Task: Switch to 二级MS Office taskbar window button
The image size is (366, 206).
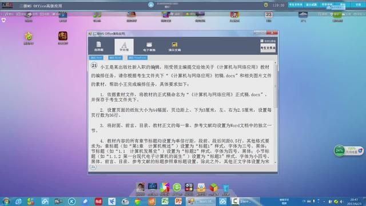Action: coord(201,201)
